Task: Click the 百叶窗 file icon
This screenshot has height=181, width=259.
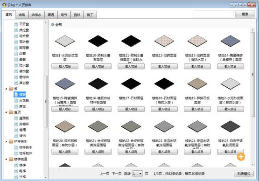Action: click(x=16, y=42)
